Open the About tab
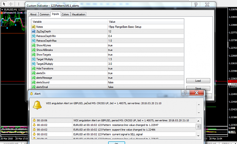This screenshot has width=237, height=144. [x=33, y=14]
